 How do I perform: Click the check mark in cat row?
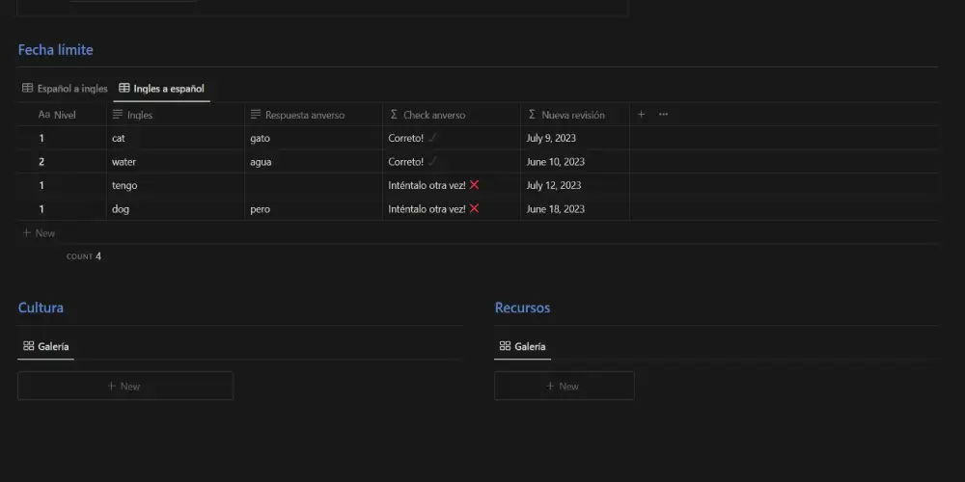432,138
